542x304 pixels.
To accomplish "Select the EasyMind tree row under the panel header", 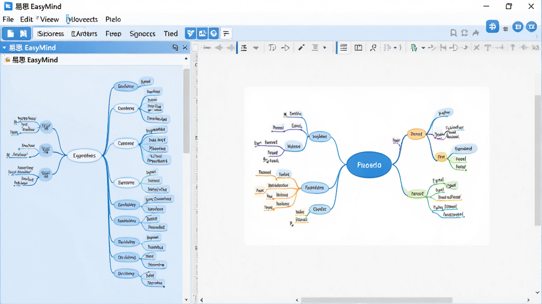I will [x=95, y=60].
